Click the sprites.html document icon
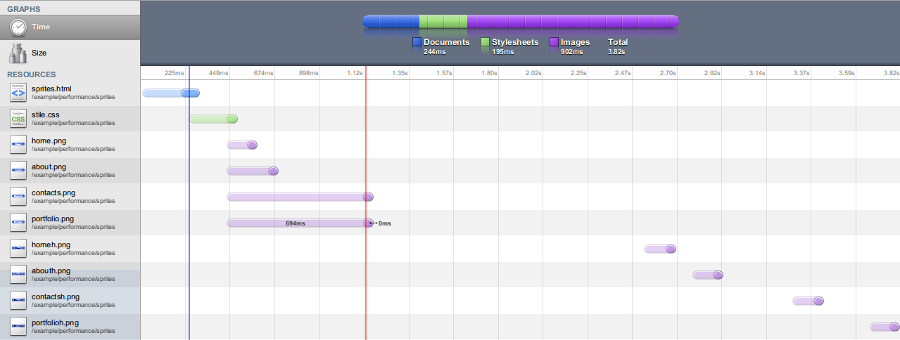This screenshot has width=900, height=340. click(x=18, y=93)
